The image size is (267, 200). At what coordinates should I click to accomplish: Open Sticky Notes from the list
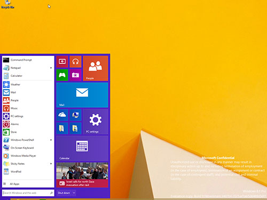coord(28,164)
